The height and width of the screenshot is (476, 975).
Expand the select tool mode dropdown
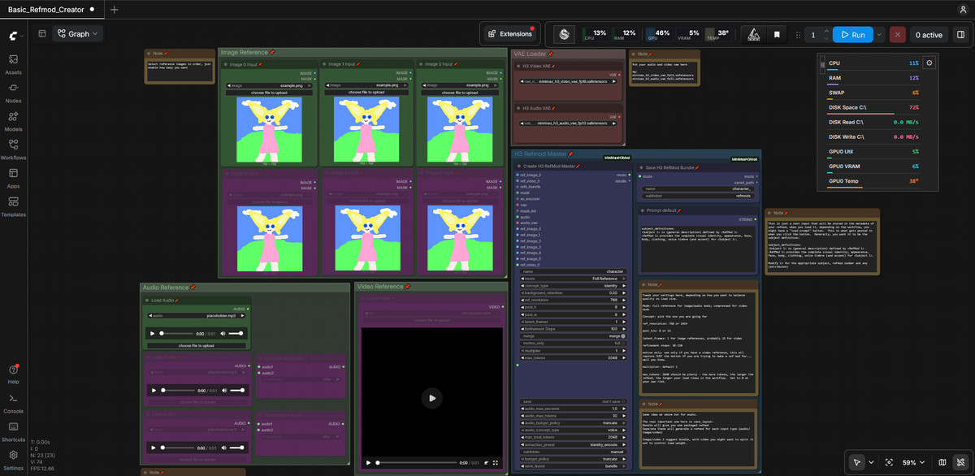872,462
